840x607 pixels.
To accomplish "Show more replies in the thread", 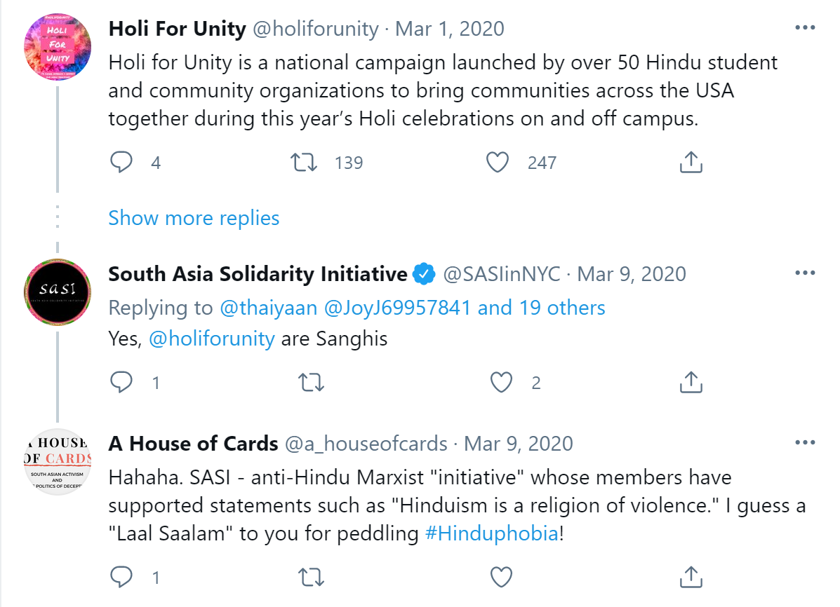I will pyautogui.click(x=194, y=218).
